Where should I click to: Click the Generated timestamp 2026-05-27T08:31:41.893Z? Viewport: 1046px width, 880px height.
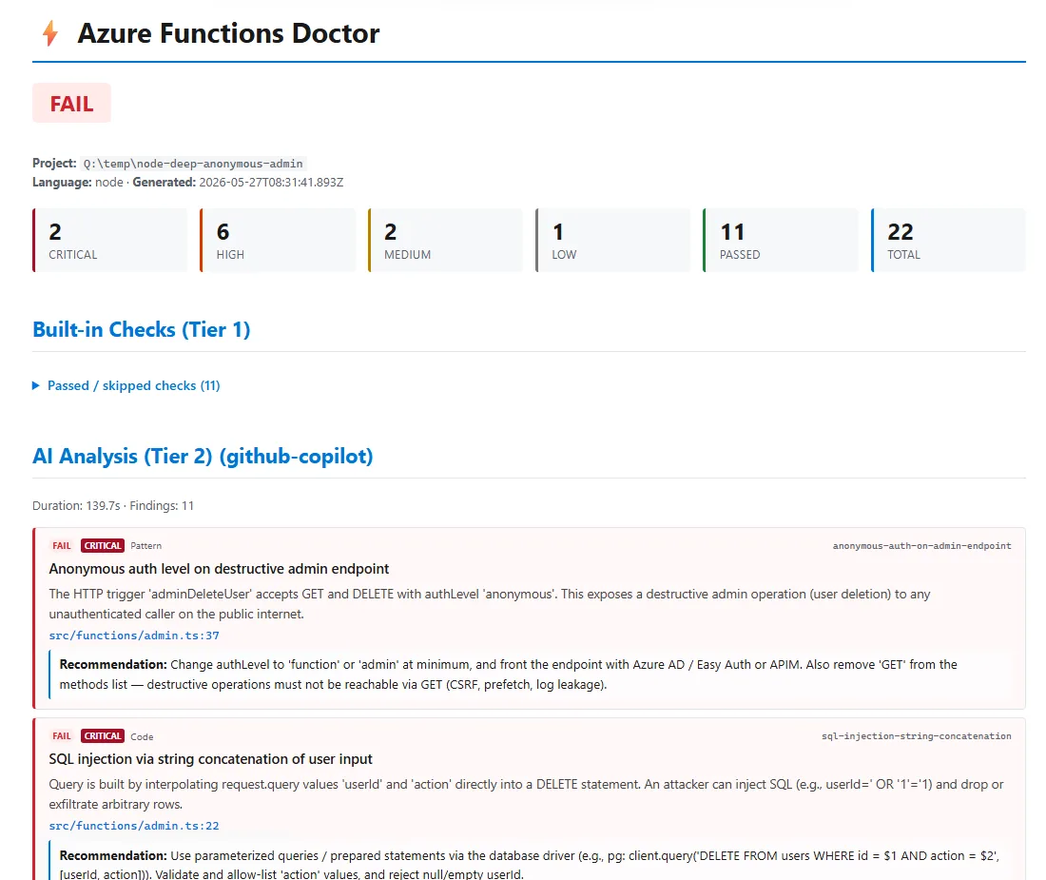point(271,182)
